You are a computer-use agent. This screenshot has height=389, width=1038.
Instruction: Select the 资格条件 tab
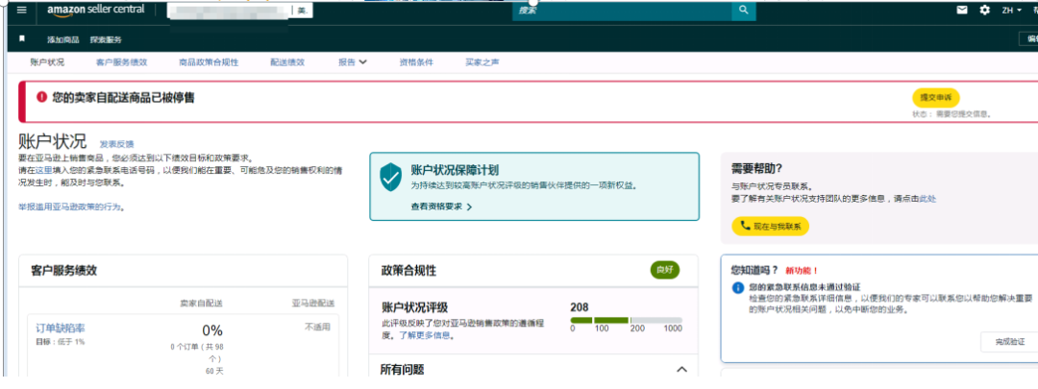tap(416, 62)
